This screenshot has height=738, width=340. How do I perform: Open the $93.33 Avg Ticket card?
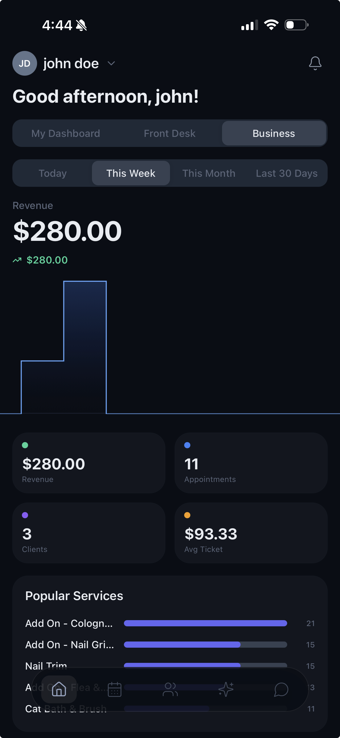click(x=251, y=533)
